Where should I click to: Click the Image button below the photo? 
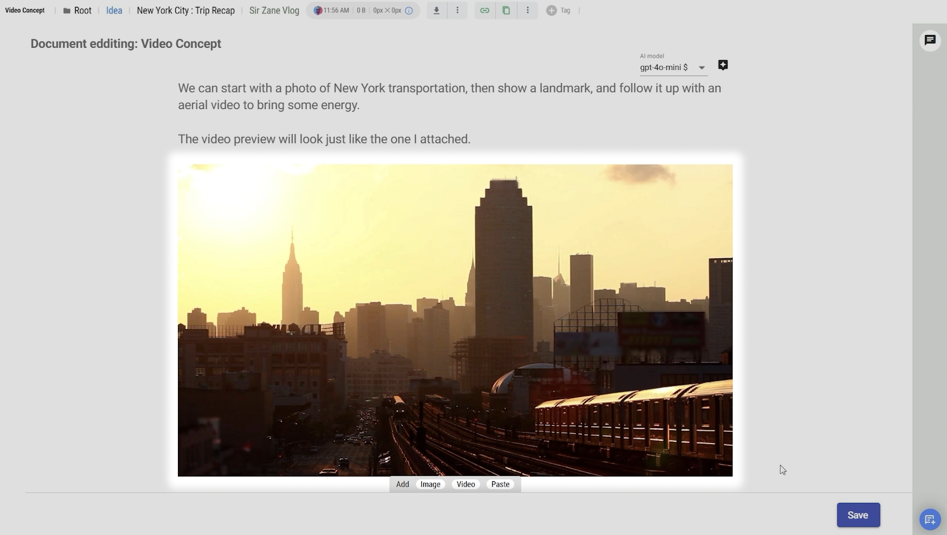(430, 485)
